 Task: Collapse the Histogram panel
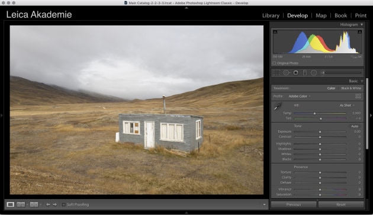[x=362, y=24]
